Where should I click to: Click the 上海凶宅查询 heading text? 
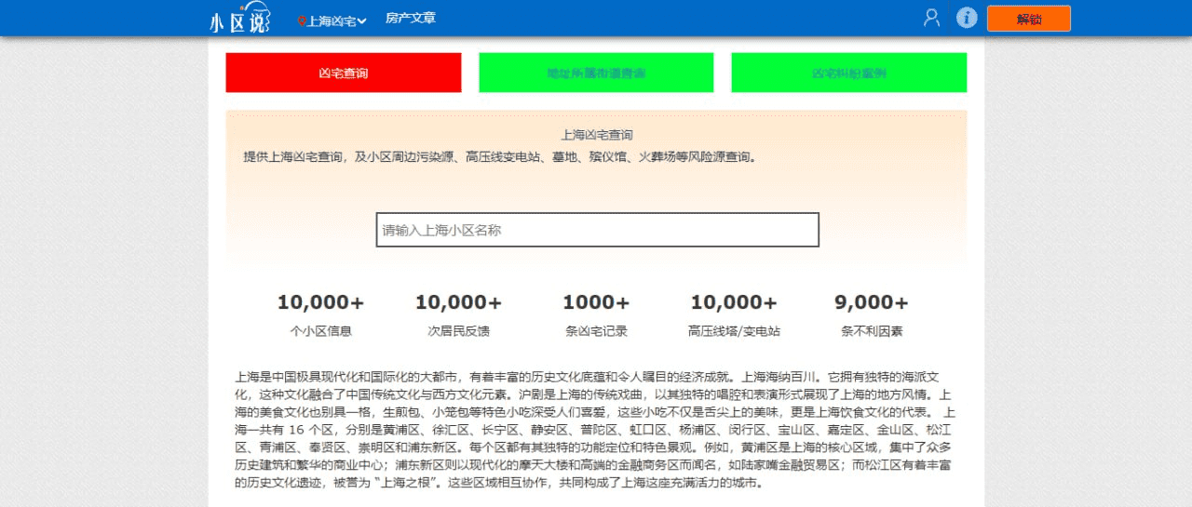pyautogui.click(x=597, y=135)
